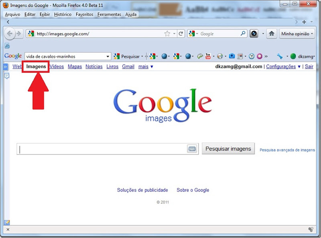Click the pencil note icon at bottom left
Screen dimensions: 321x238
coord(7,222)
